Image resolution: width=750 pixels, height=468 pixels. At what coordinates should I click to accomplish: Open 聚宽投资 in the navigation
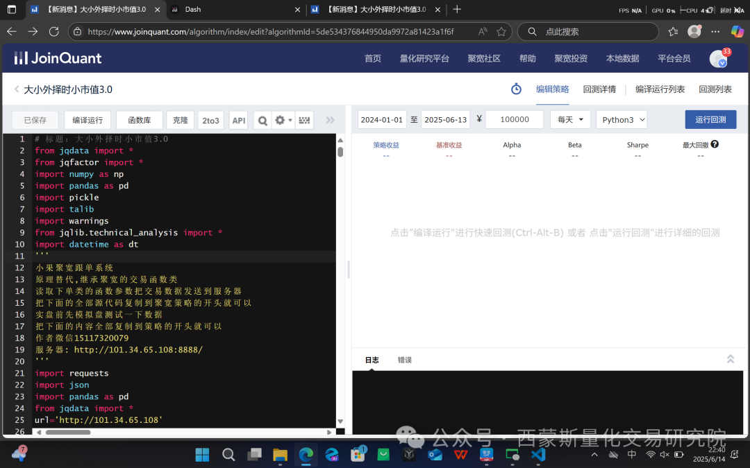(x=571, y=58)
